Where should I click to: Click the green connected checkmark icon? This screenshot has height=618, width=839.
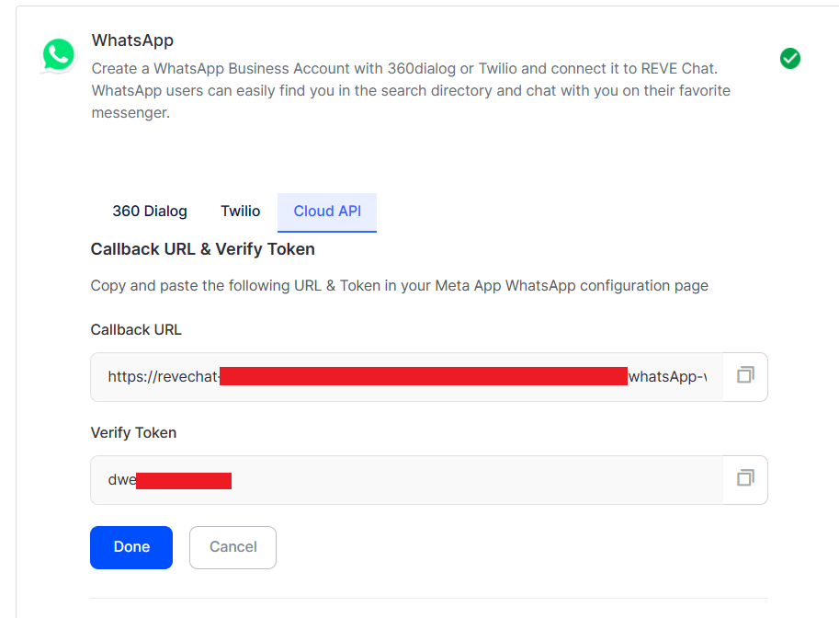pyautogui.click(x=789, y=58)
